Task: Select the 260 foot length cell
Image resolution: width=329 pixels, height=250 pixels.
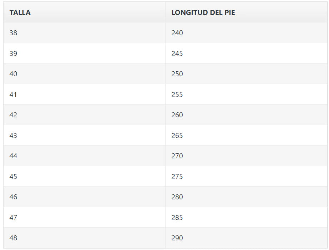Action: [177, 115]
